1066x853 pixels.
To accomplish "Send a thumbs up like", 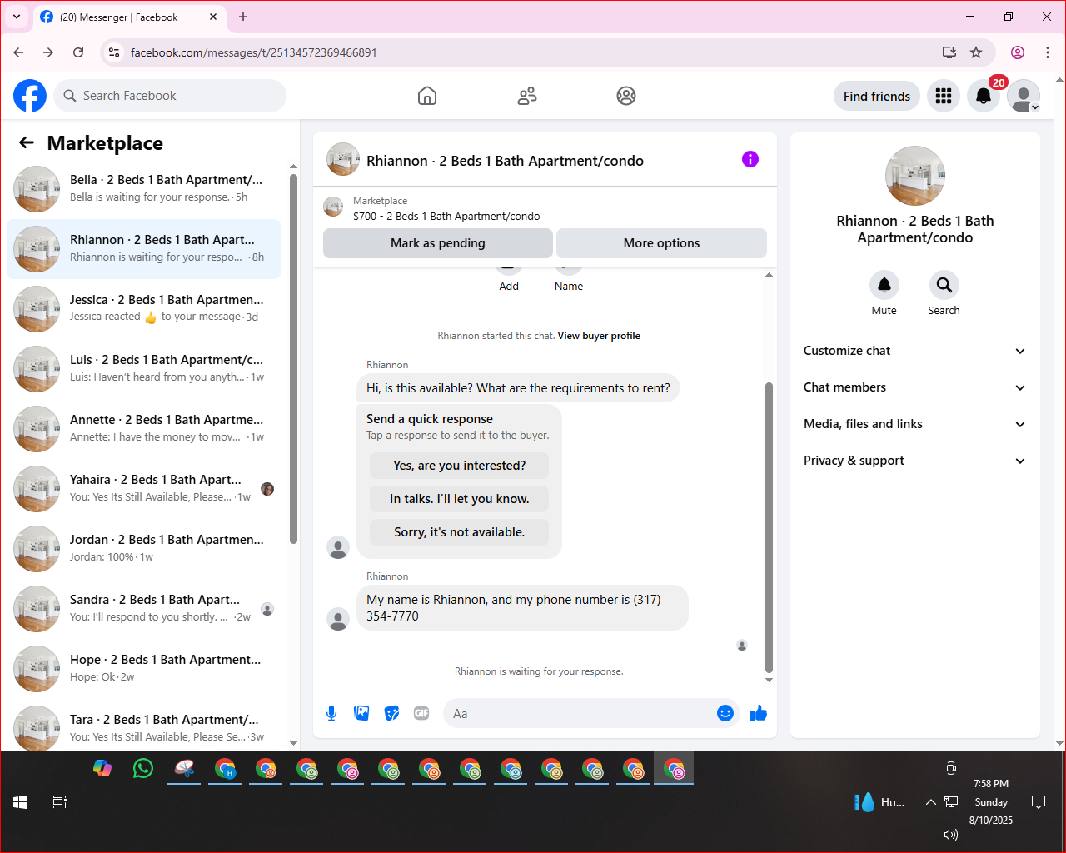I will point(759,713).
